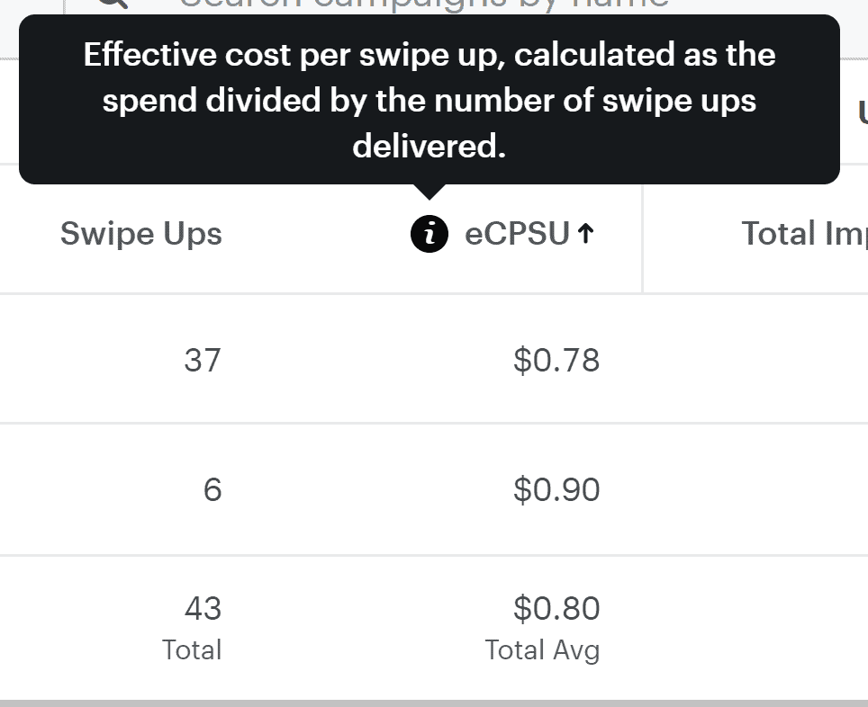Viewport: 868px width, 707px height.
Task: Toggle sorting on the Swipe Ups column
Action: point(140,234)
